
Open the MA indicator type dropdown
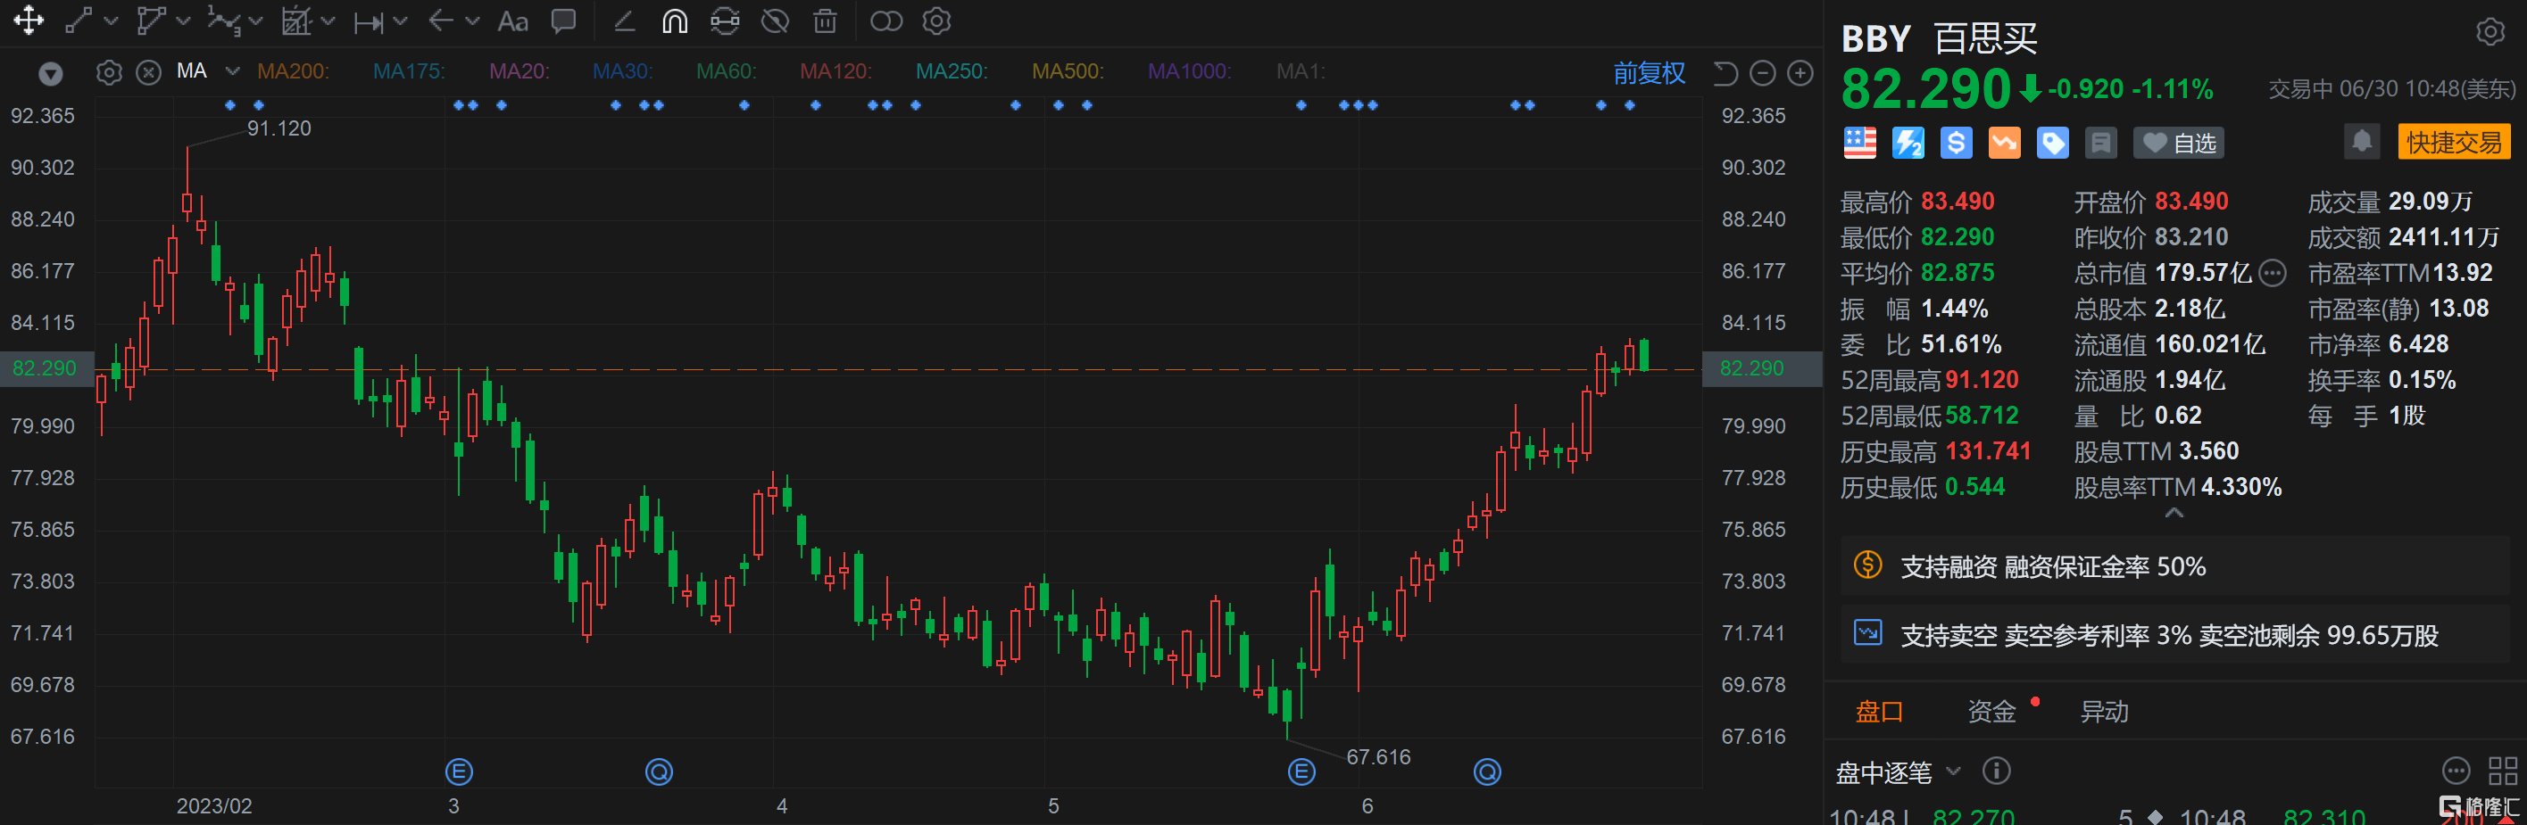[x=232, y=70]
